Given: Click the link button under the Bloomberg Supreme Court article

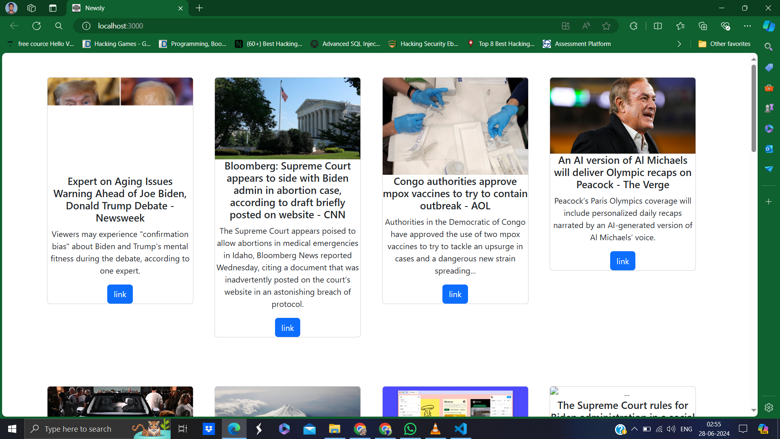Looking at the screenshot, I should point(288,328).
